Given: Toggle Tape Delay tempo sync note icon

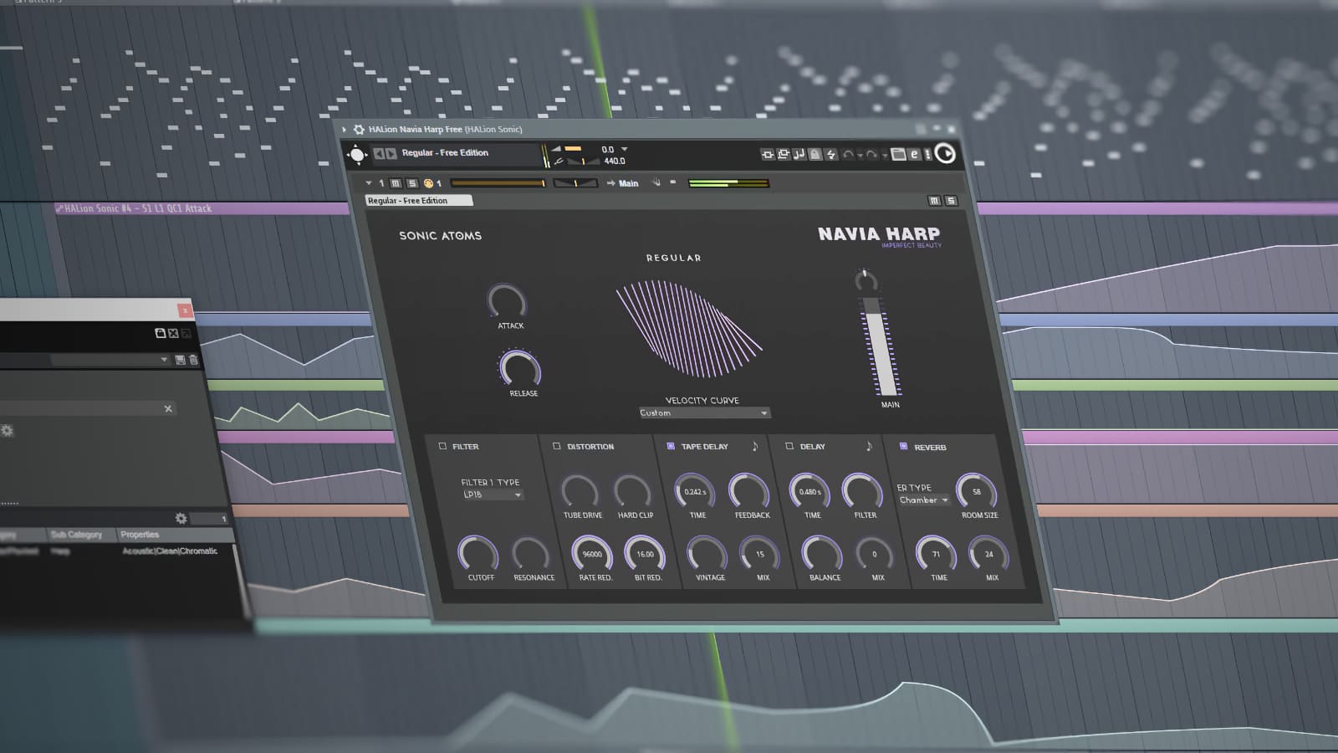Looking at the screenshot, I should point(755,446).
